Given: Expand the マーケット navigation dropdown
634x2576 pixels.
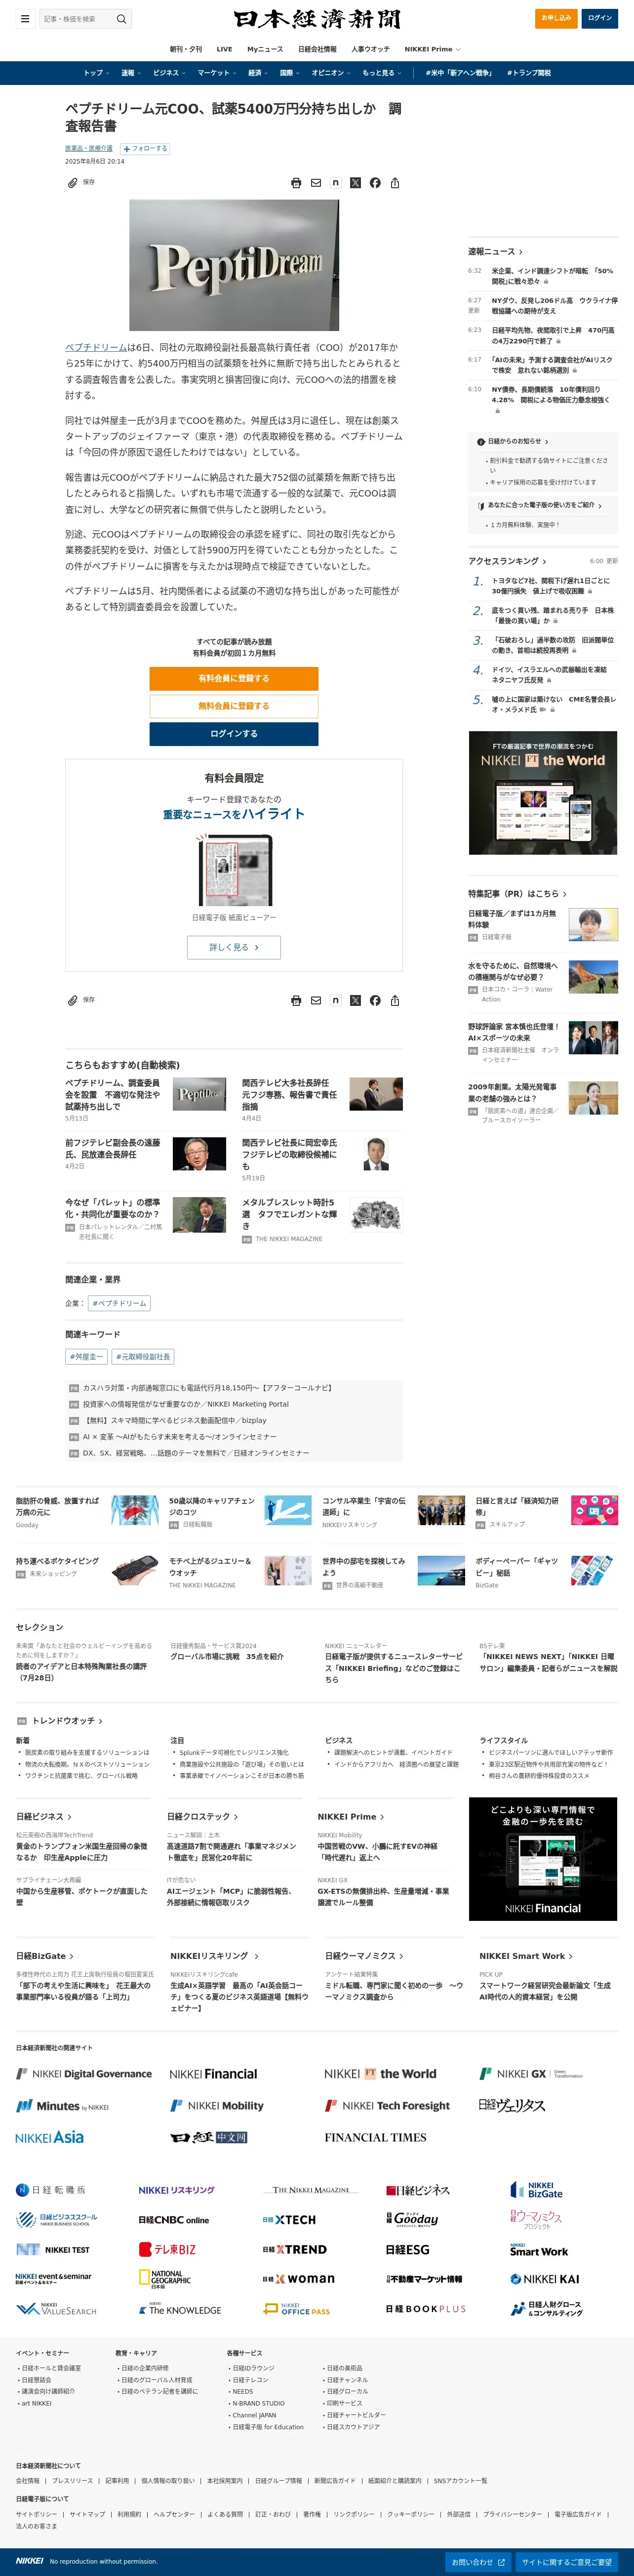Looking at the screenshot, I should [217, 73].
